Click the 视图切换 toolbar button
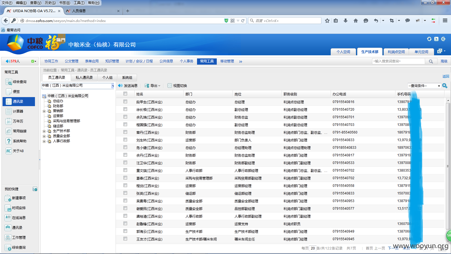 pos(177,86)
